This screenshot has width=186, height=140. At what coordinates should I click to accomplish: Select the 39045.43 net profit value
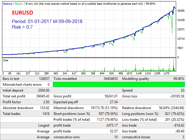click(x=43, y=96)
